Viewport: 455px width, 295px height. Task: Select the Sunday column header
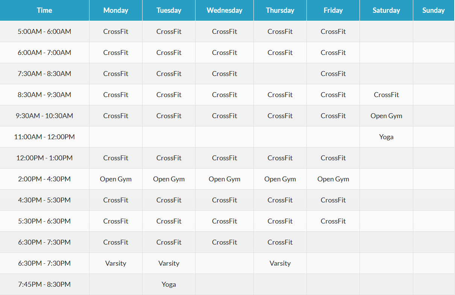pos(433,11)
